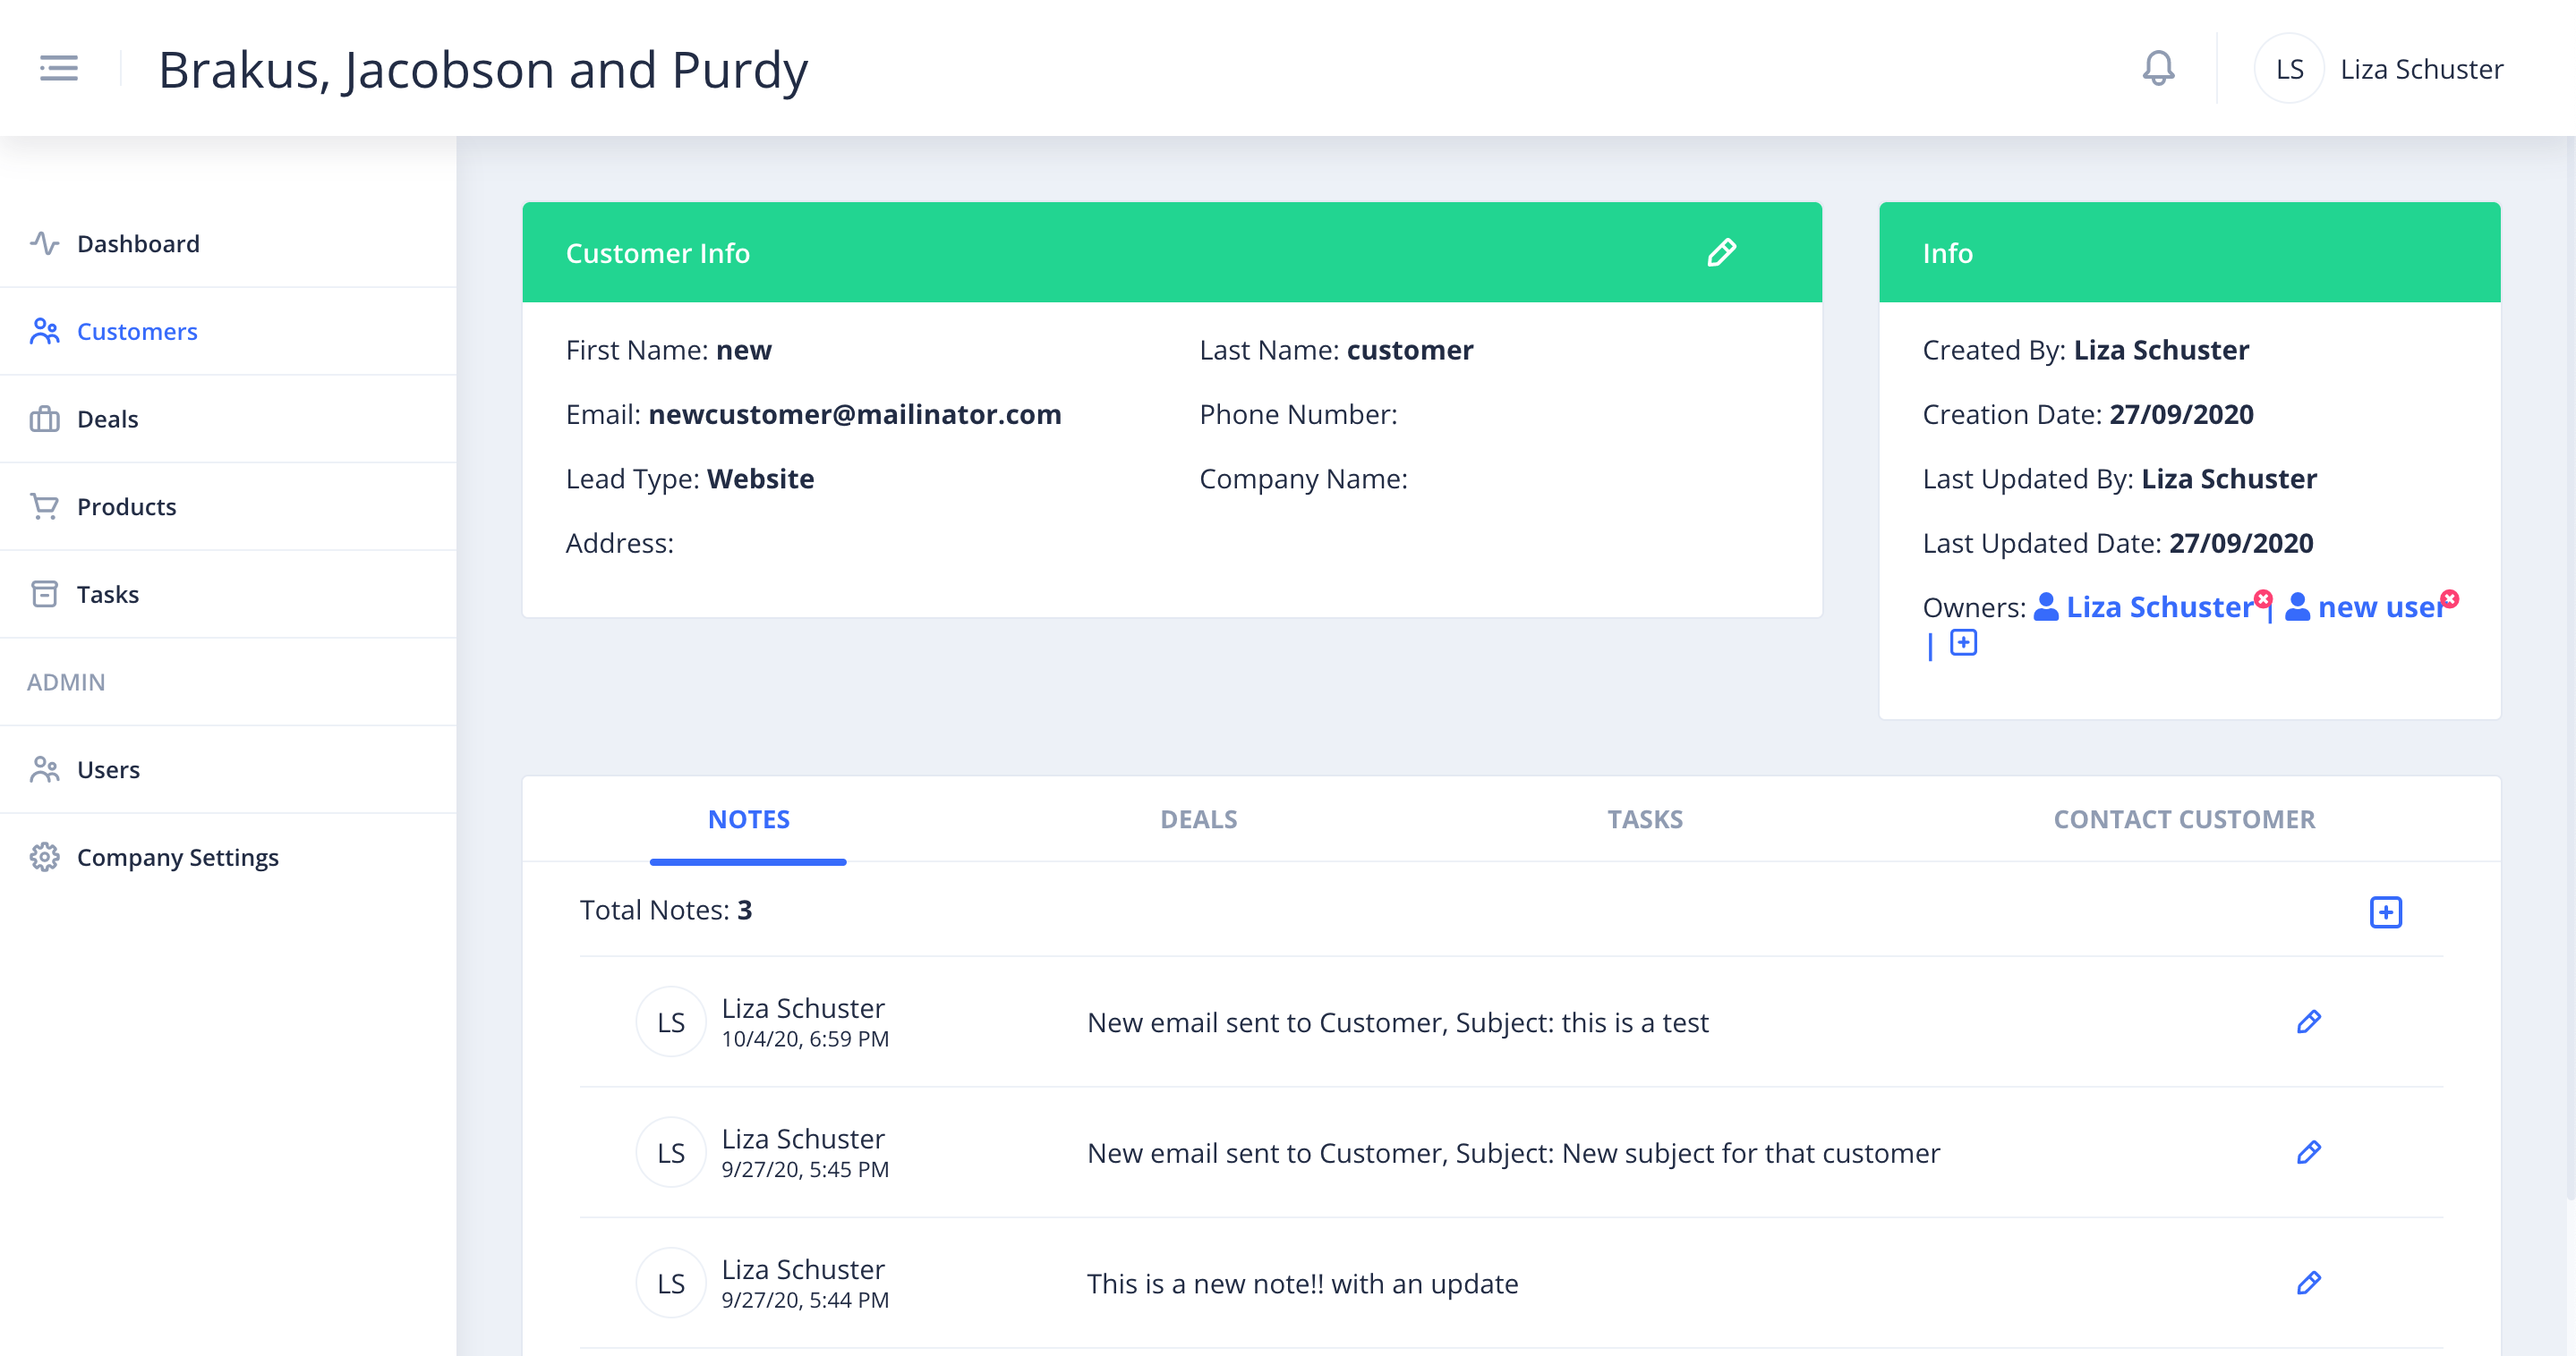Collapse the sidebar with the hamburger icon
Screen dimensions: 2576x1356
(58, 68)
